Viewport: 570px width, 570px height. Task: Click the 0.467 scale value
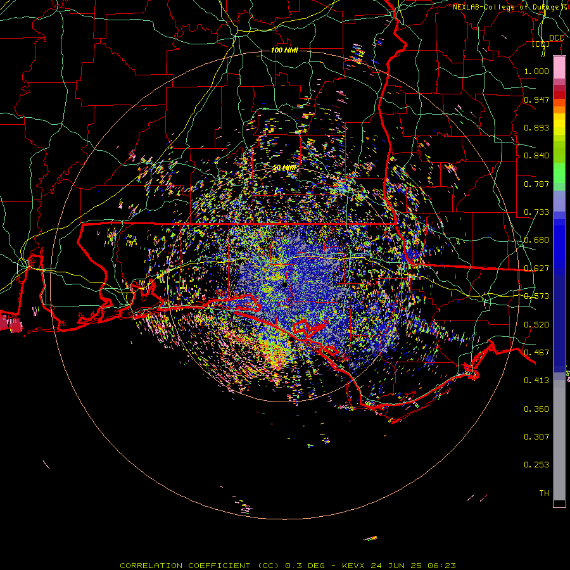click(x=536, y=353)
